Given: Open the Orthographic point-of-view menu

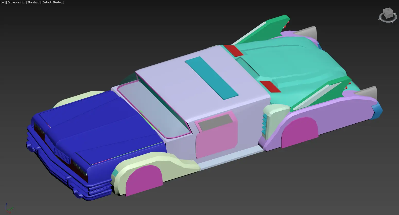Looking at the screenshot, I should pyautogui.click(x=16, y=2).
